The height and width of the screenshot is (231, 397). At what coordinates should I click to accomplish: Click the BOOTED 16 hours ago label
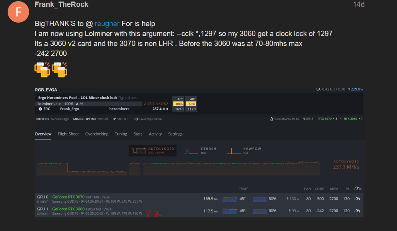coord(52,119)
